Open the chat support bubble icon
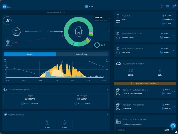This screenshot has height=134, width=178. (173, 126)
